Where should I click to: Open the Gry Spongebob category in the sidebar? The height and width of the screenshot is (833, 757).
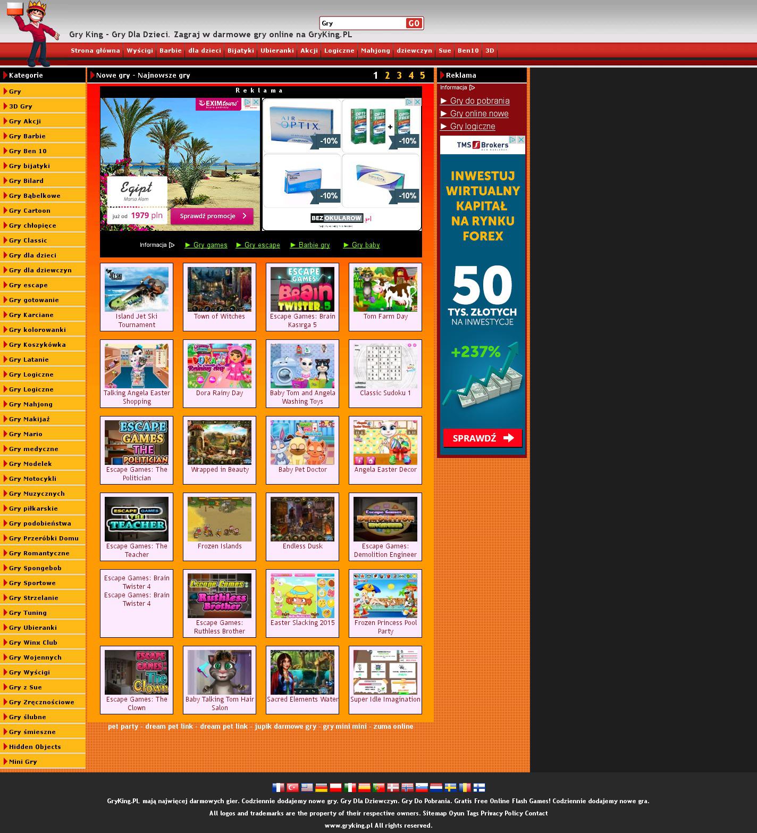(35, 568)
